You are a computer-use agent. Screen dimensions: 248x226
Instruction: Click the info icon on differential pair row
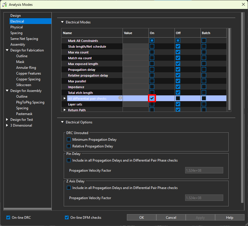(x=120, y=98)
